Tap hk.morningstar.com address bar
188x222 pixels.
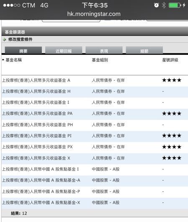tap(94, 14)
